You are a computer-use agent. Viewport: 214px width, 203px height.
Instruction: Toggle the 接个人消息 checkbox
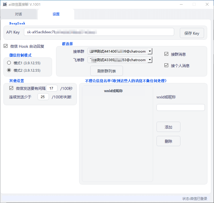(x=166, y=65)
